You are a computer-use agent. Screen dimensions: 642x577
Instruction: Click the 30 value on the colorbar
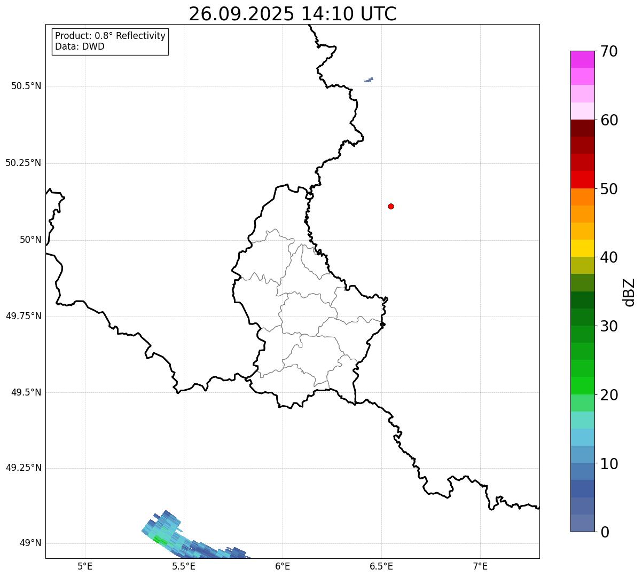coord(610,326)
